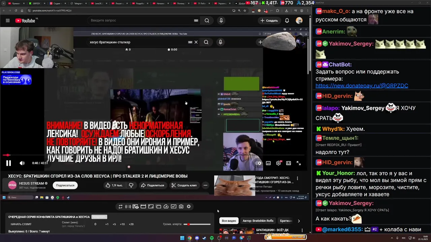Screen dimensions: 431x242
Task: Open the YouTube hamburger guide menu
Action: 7,21
